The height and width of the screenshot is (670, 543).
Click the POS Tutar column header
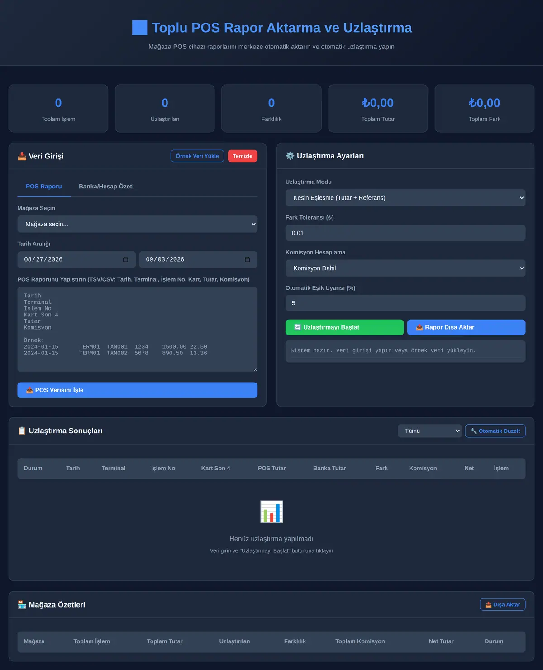click(272, 468)
